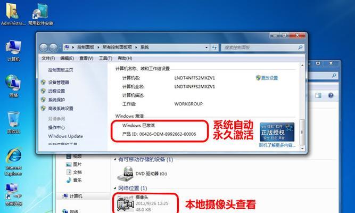The height and width of the screenshot is (213, 355).
Task: Open 编辑(E) menu
Action: (67, 58)
